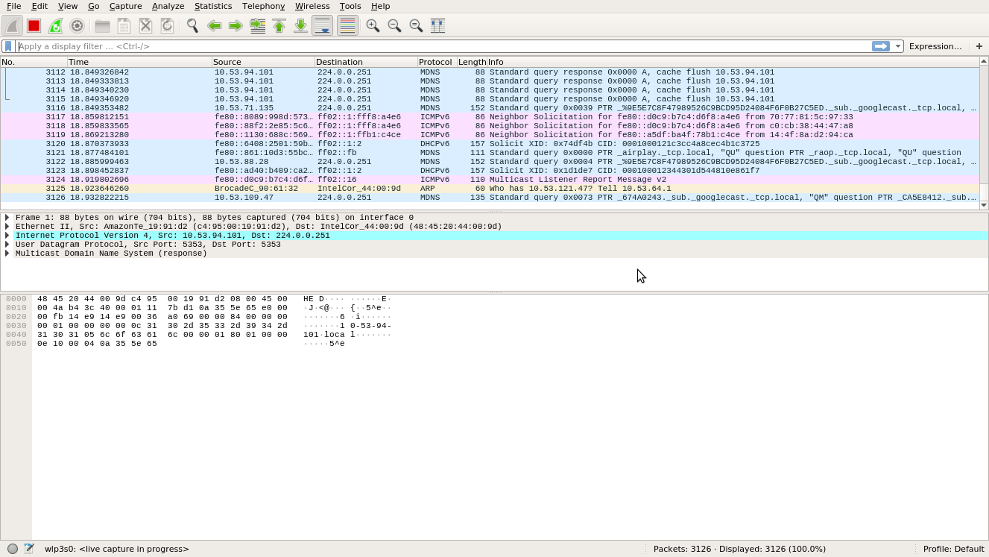Click hex offset 0030 in bytes pane
This screenshot has height=557, width=989.
pyautogui.click(x=16, y=326)
